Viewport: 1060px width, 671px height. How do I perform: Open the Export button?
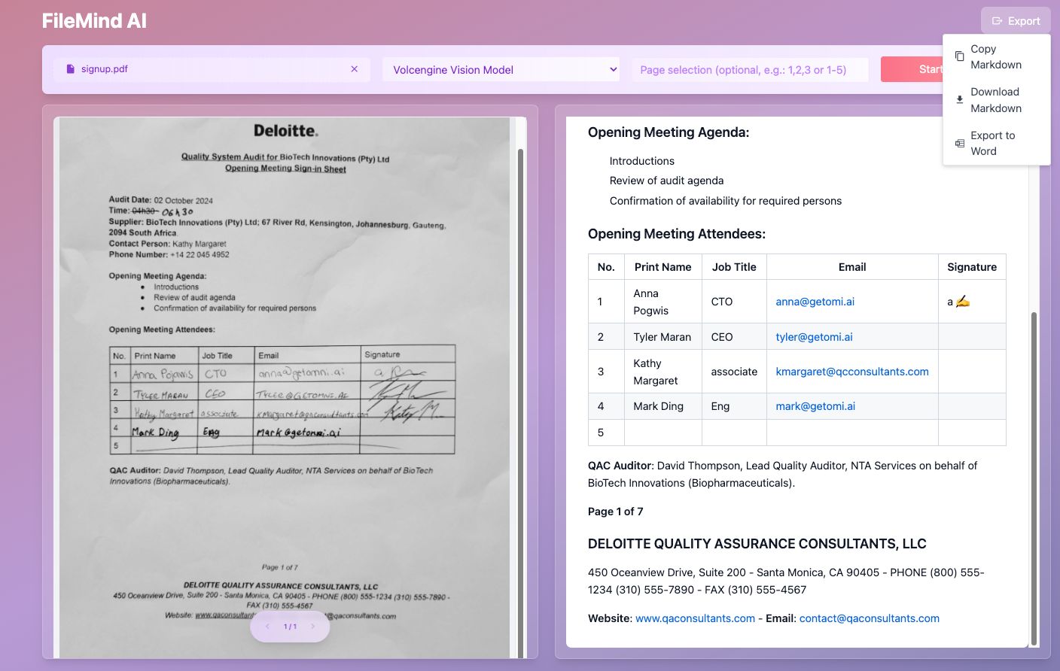click(x=1016, y=20)
